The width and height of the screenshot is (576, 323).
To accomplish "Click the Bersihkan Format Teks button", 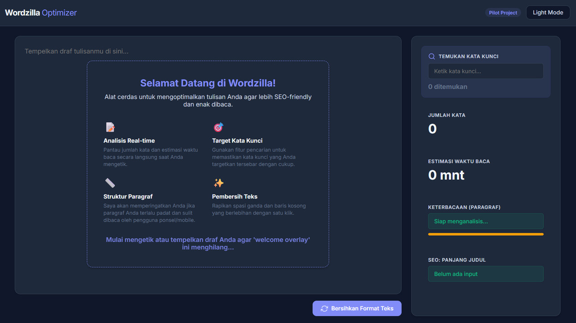I will coord(357,309).
